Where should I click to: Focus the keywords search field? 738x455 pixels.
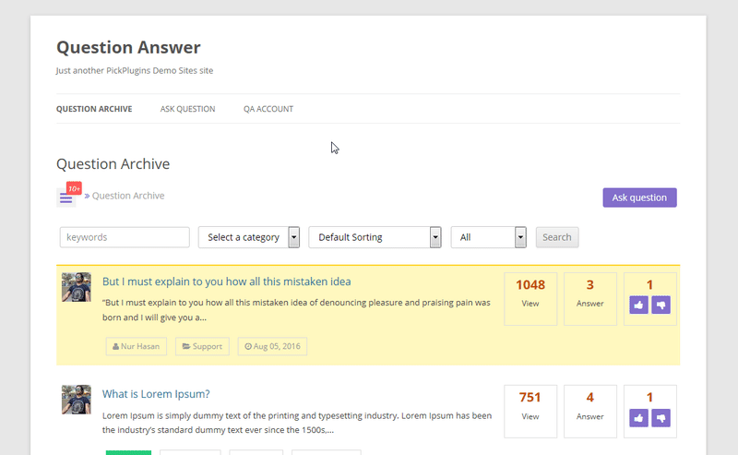click(x=125, y=237)
